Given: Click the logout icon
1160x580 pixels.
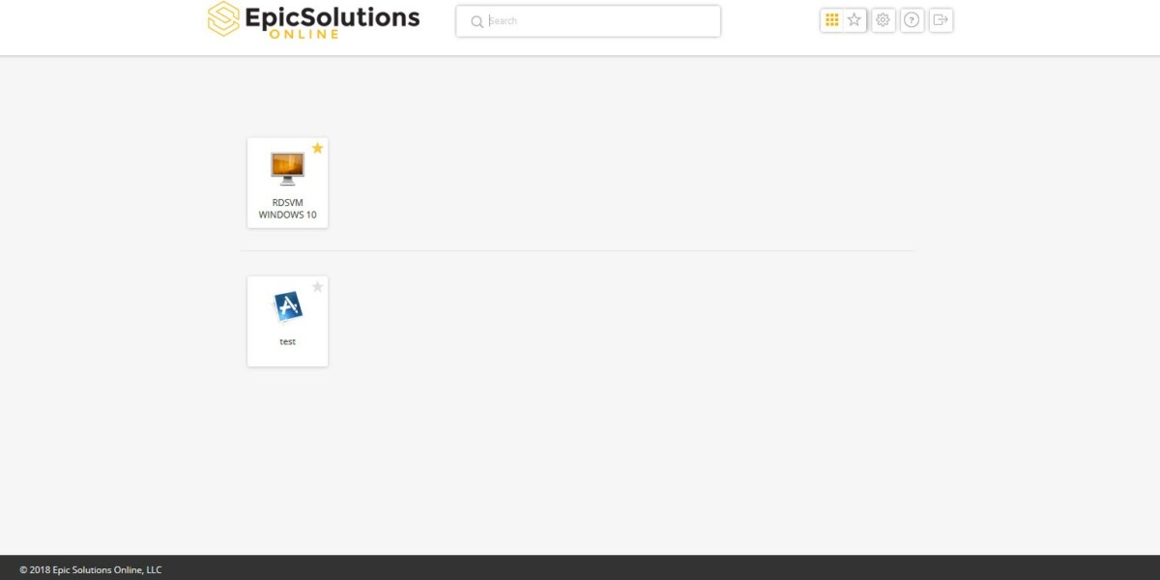Looking at the screenshot, I should [x=941, y=19].
